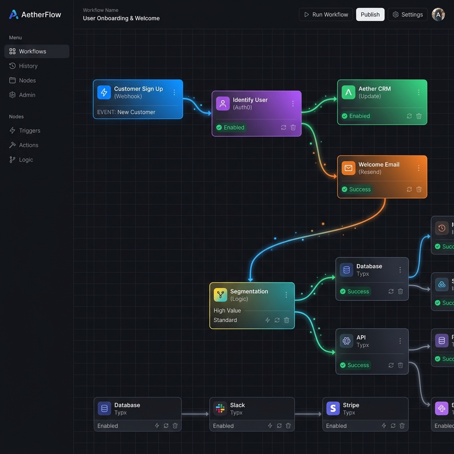Delete the Success Database node
This screenshot has height=454, width=454.
pos(400,291)
